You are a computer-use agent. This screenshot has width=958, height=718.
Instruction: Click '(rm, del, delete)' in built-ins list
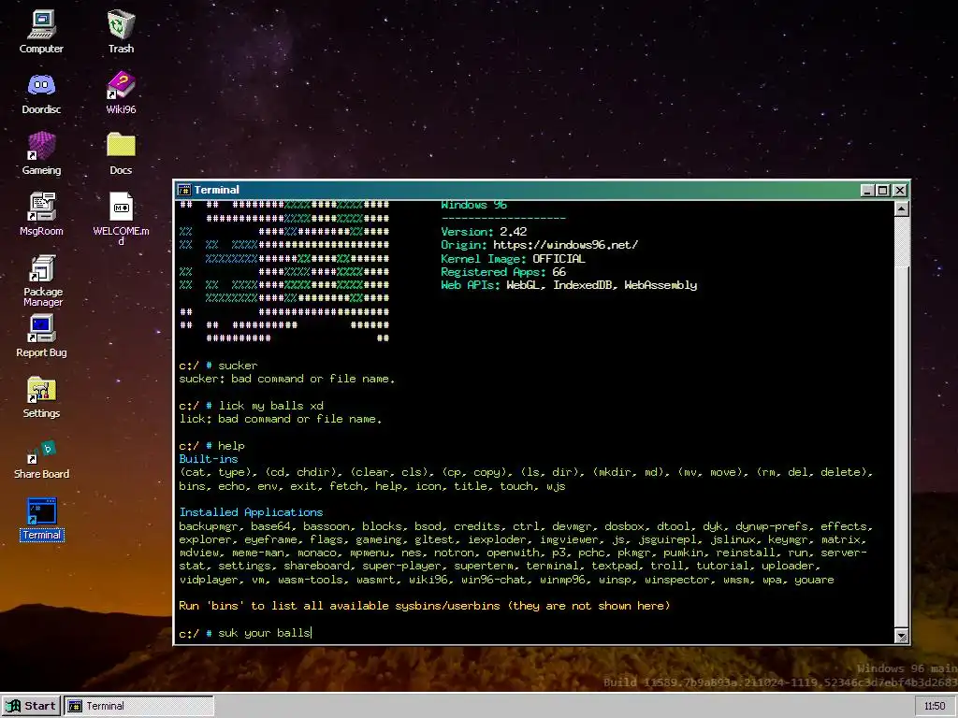point(815,472)
